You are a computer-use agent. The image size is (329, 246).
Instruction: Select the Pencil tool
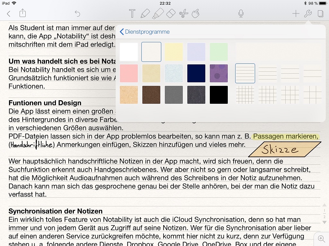tap(145, 13)
